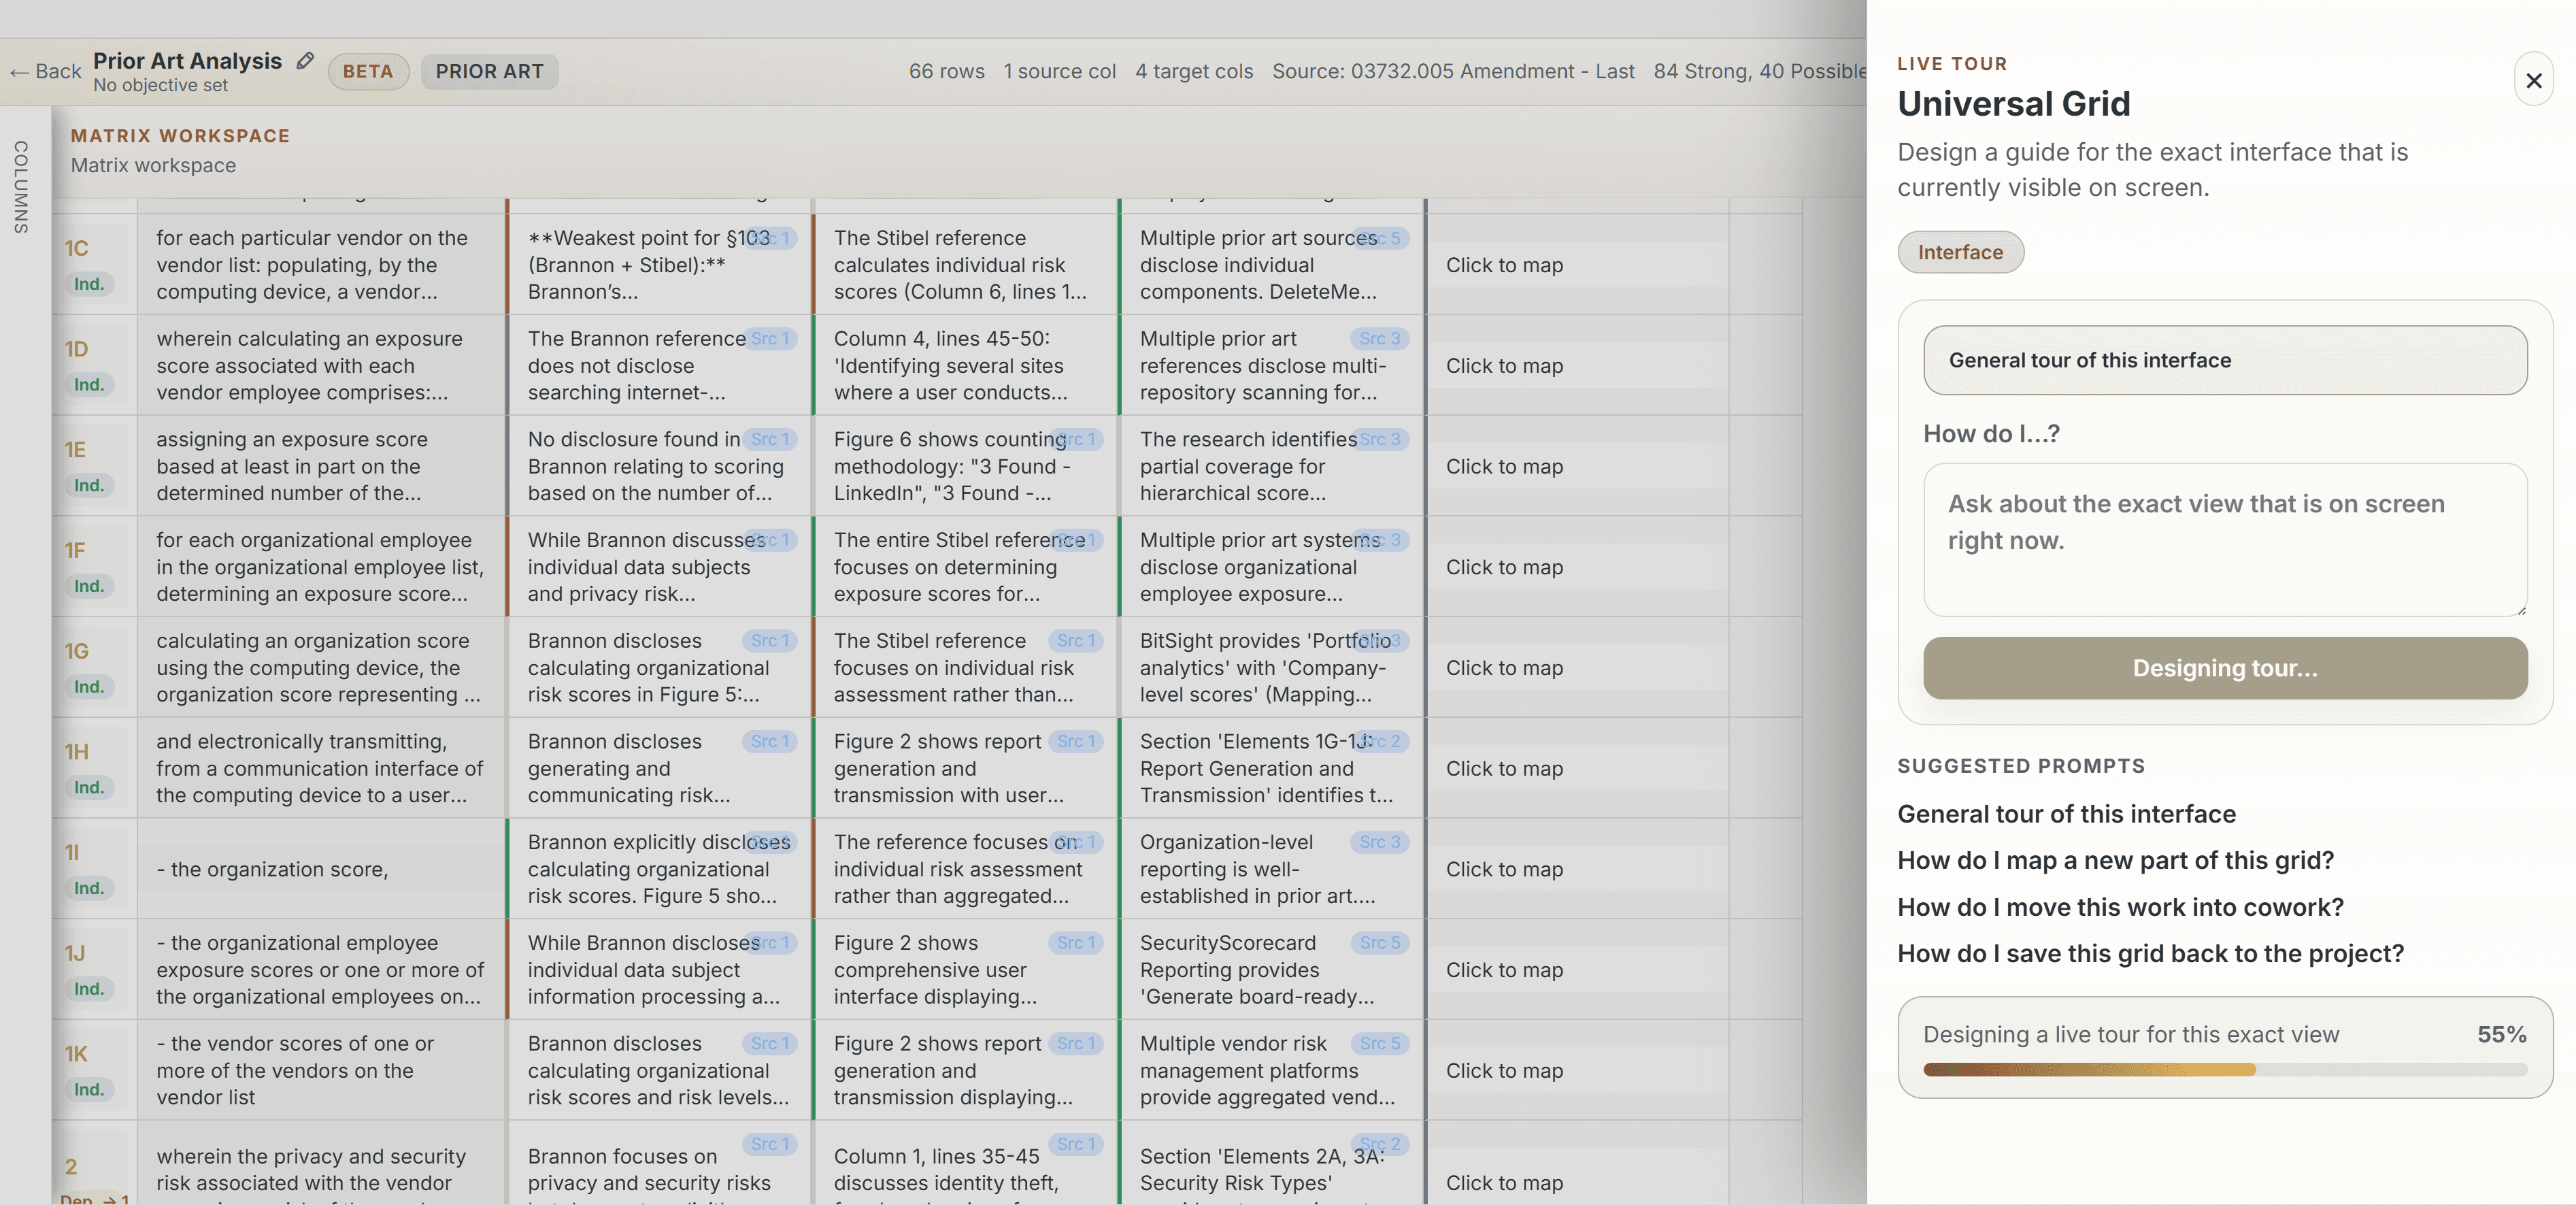
Task: Open the General tour of this interface field
Action: (x=2224, y=360)
